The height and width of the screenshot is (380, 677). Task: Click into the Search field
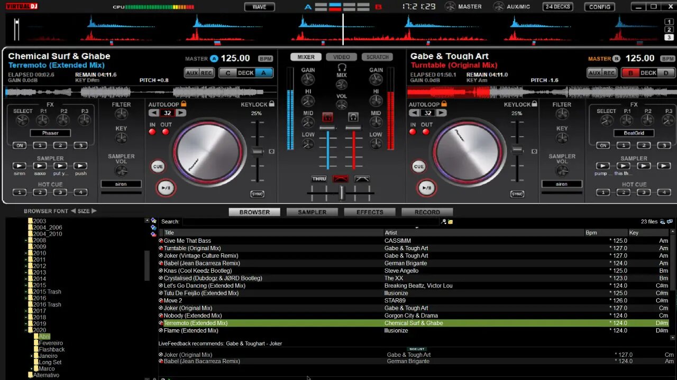[x=310, y=222]
